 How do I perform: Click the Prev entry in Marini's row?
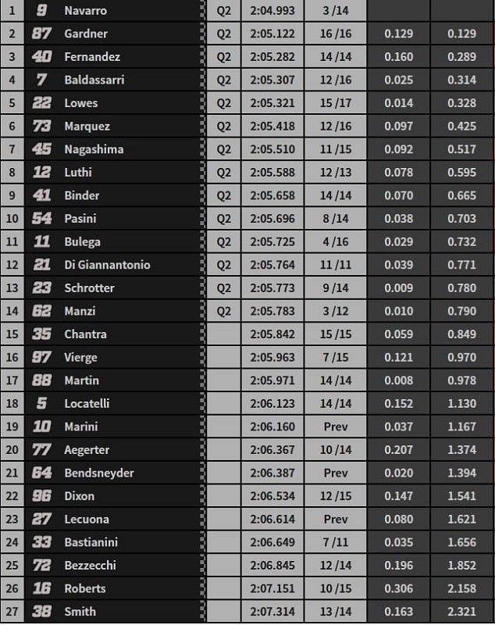pos(336,427)
